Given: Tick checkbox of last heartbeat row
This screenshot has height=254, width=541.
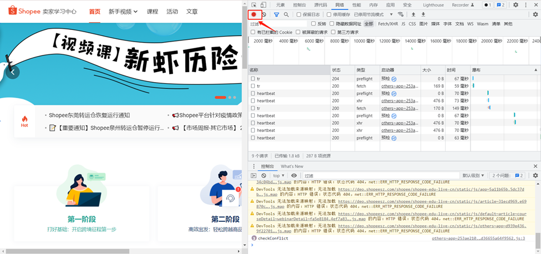Looking at the screenshot, I should tap(253, 138).
